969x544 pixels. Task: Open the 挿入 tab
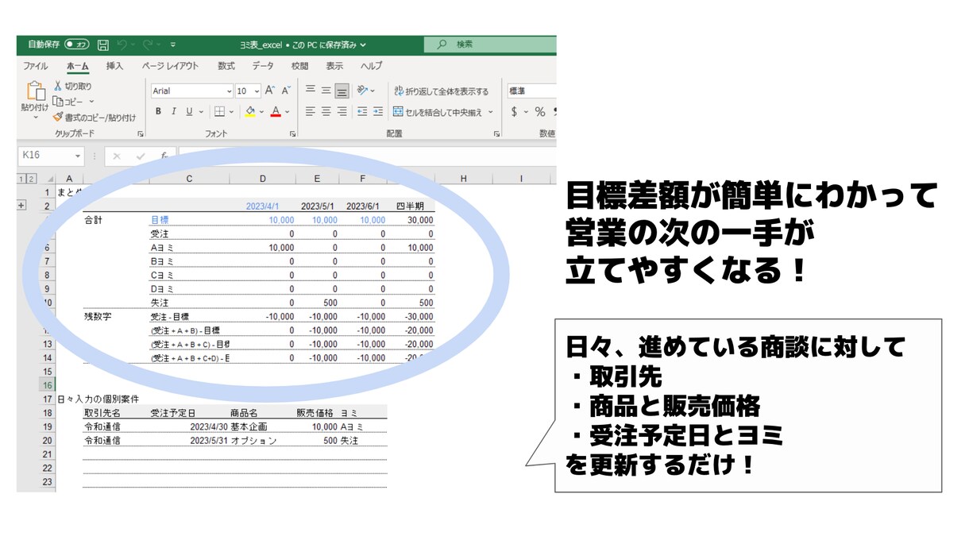tap(115, 66)
